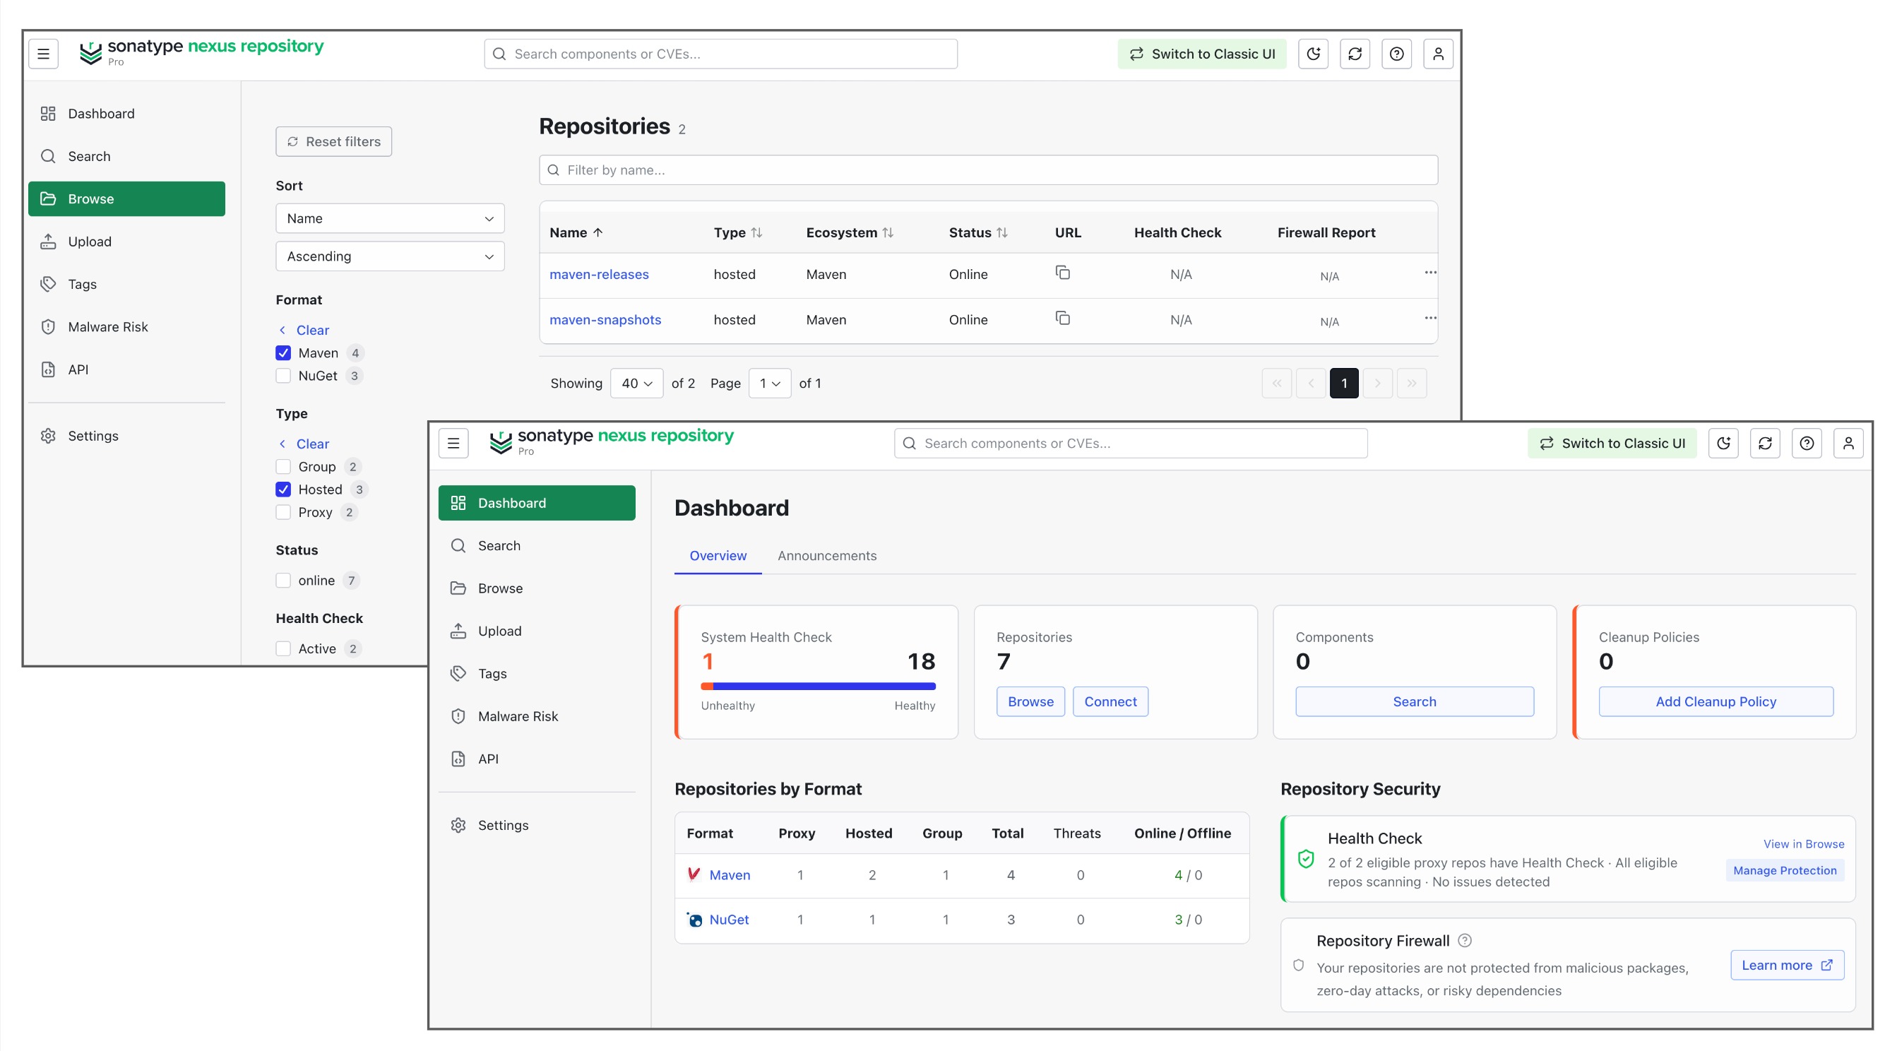Switch to the Announcements tab
This screenshot has height=1051, width=1897.
tap(827, 555)
